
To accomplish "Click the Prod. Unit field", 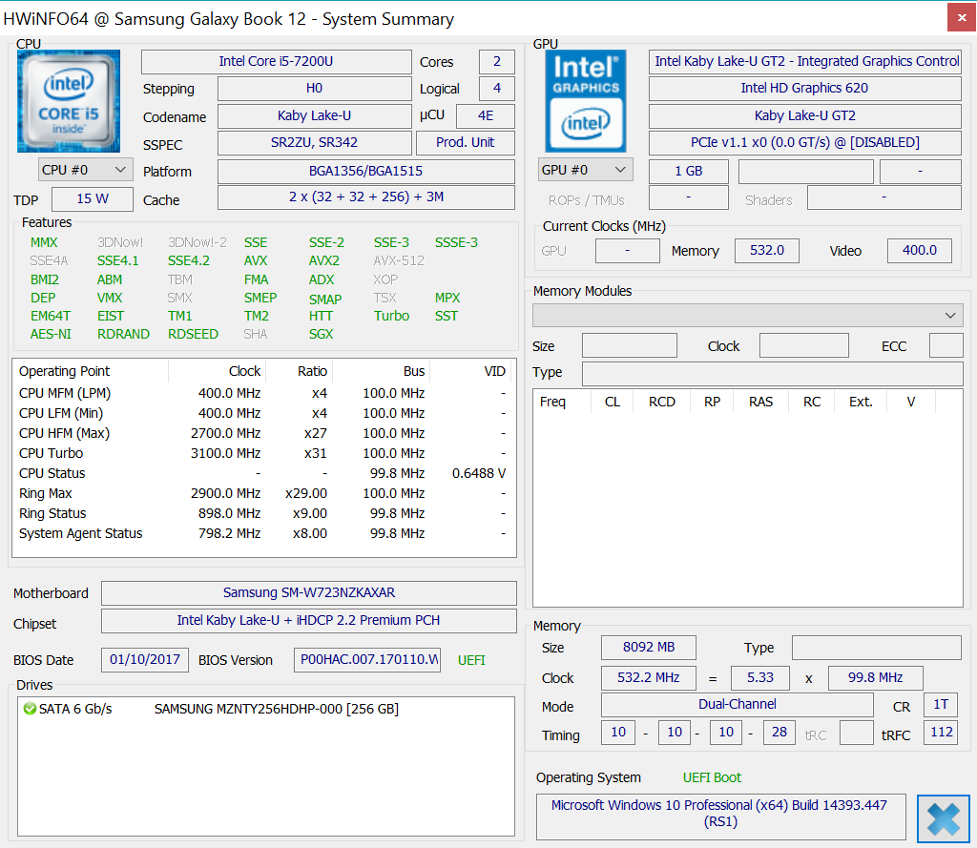I will (x=465, y=142).
